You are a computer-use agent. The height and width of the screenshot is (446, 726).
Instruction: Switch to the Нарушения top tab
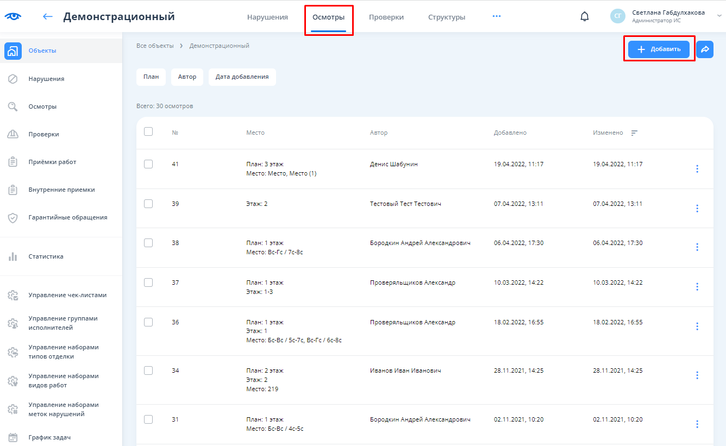[x=267, y=17]
